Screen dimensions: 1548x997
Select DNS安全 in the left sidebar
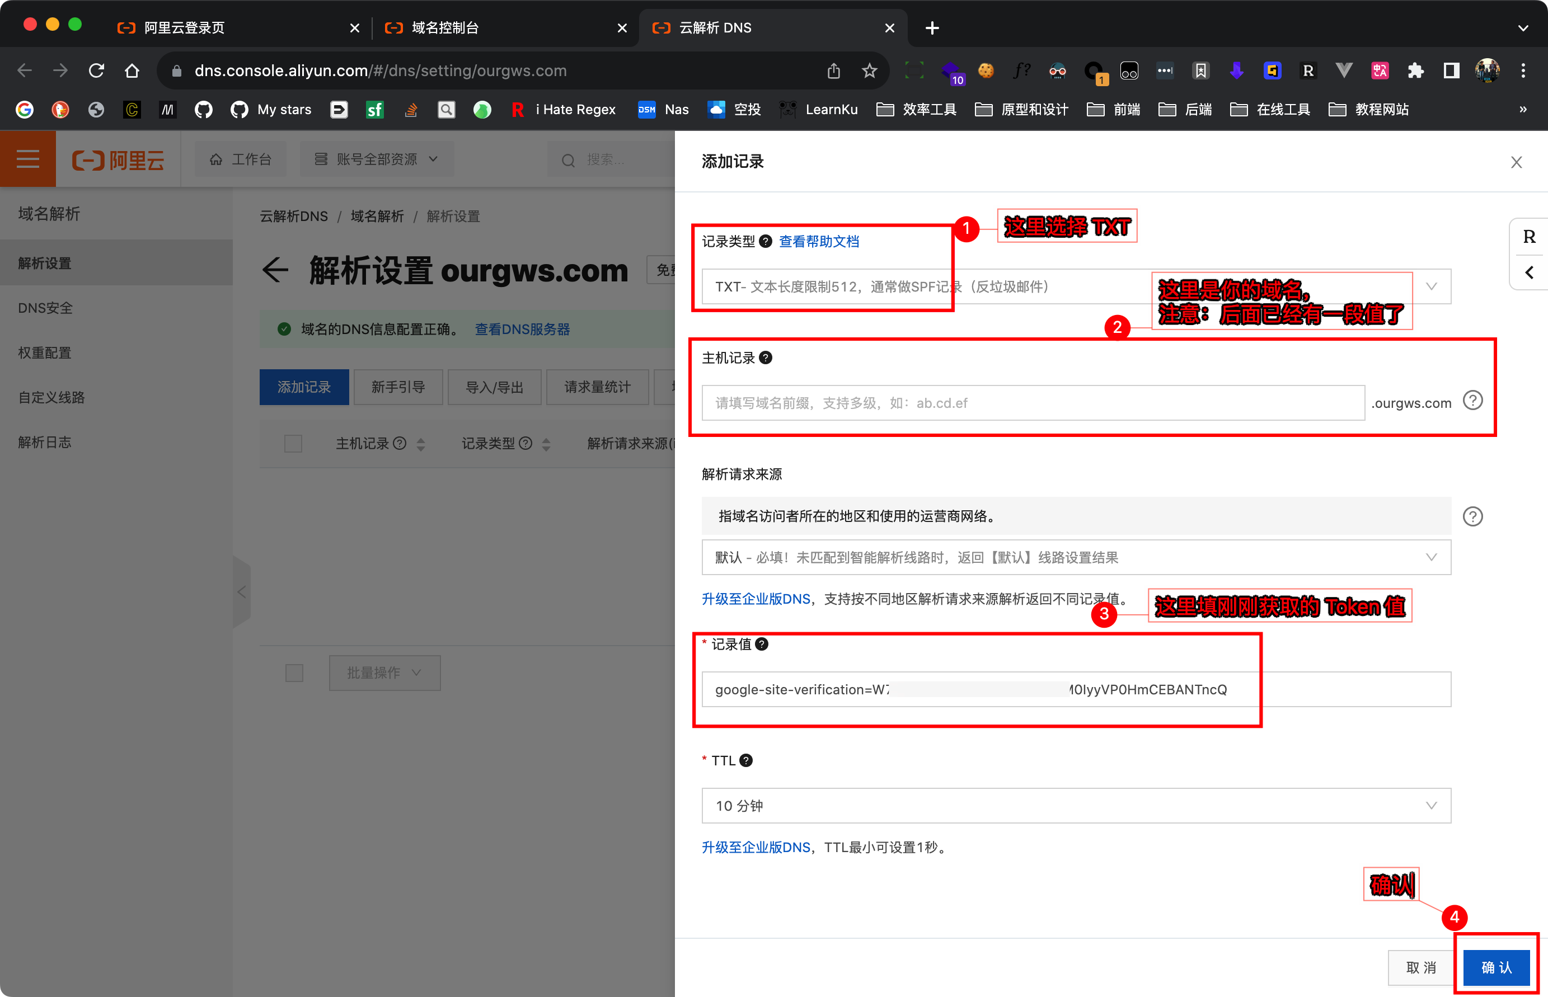(x=45, y=308)
